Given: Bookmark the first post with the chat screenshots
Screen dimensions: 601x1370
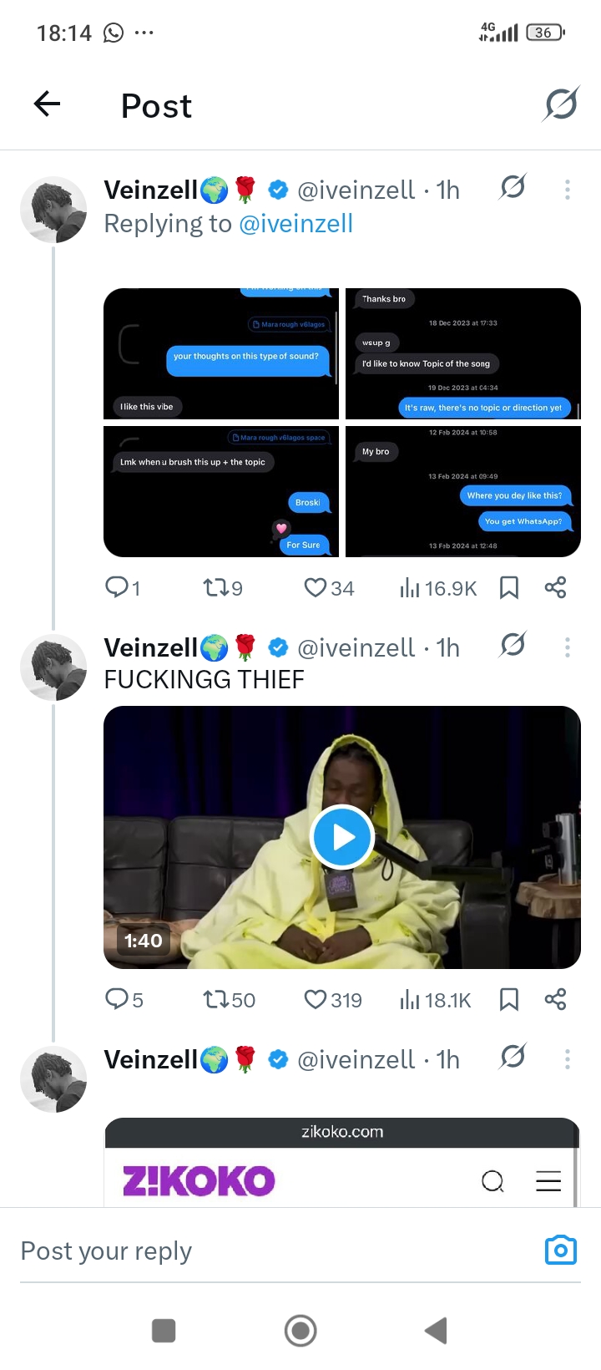Looking at the screenshot, I should pos(509,588).
